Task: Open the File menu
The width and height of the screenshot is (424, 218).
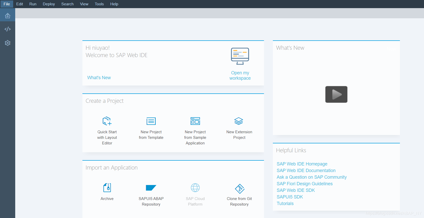Action: click(7, 4)
